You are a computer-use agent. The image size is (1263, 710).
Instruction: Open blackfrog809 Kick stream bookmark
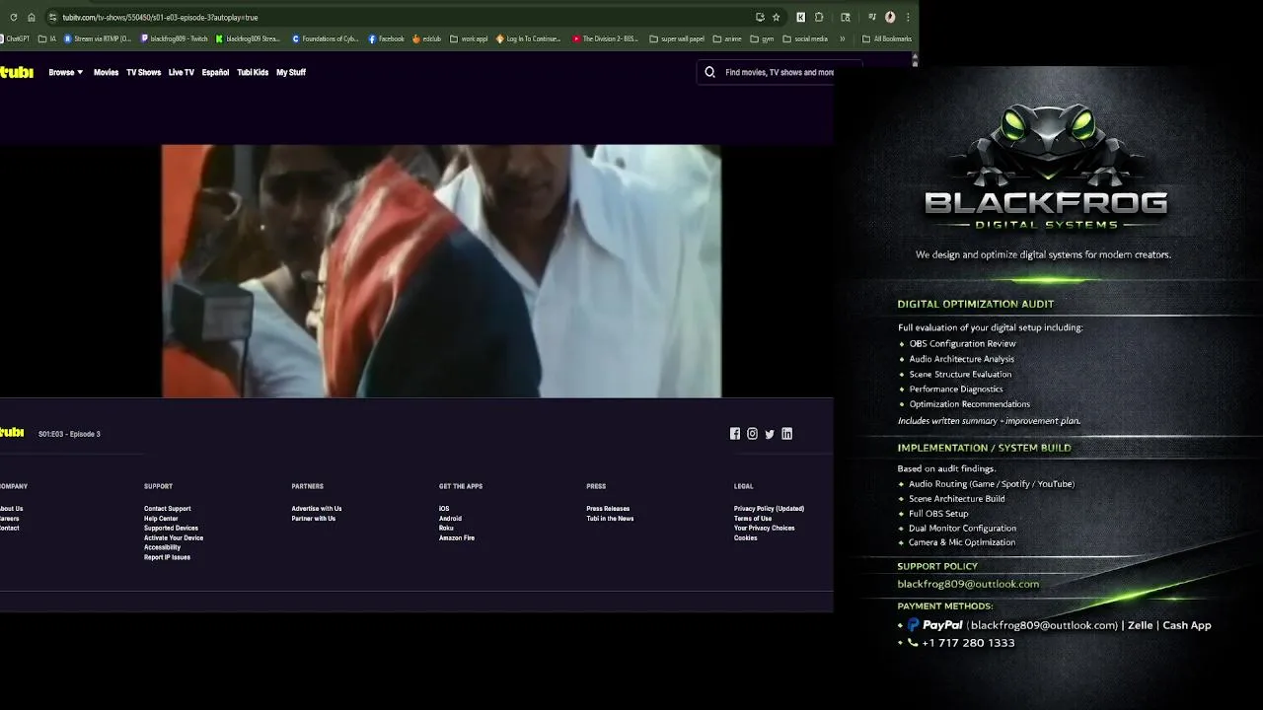click(x=249, y=39)
